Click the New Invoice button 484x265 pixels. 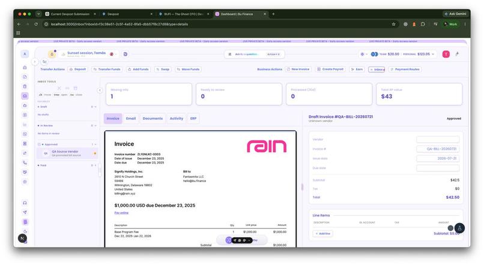coord(298,70)
